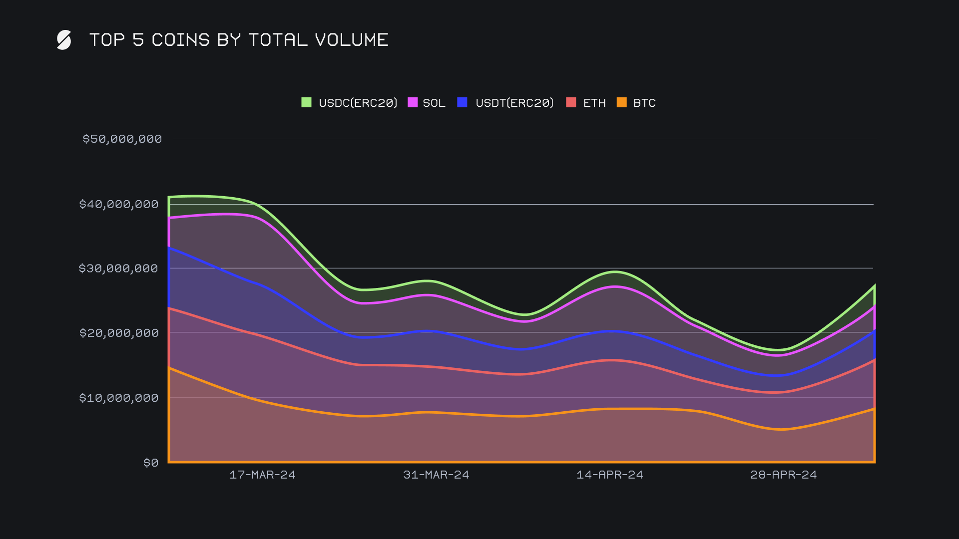Hide the BTC series via legend label
Viewport: 959px width, 539px height.
coord(644,103)
